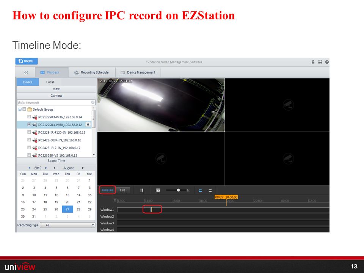Select August 20 in calendar

point(67,202)
